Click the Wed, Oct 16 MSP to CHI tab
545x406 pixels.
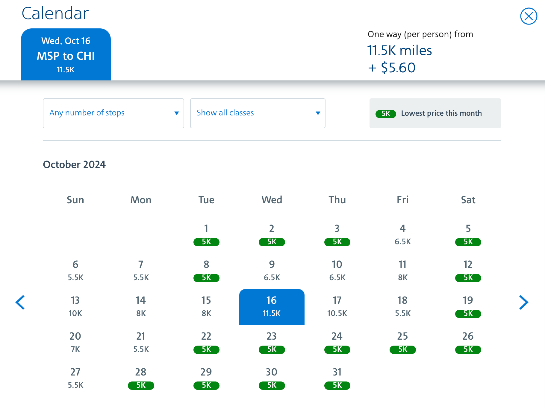coord(66,55)
